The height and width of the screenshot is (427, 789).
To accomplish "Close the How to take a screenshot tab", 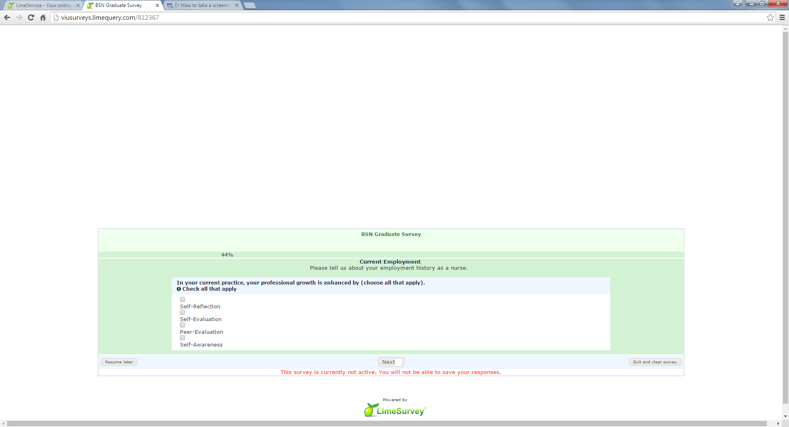I will click(x=237, y=5).
